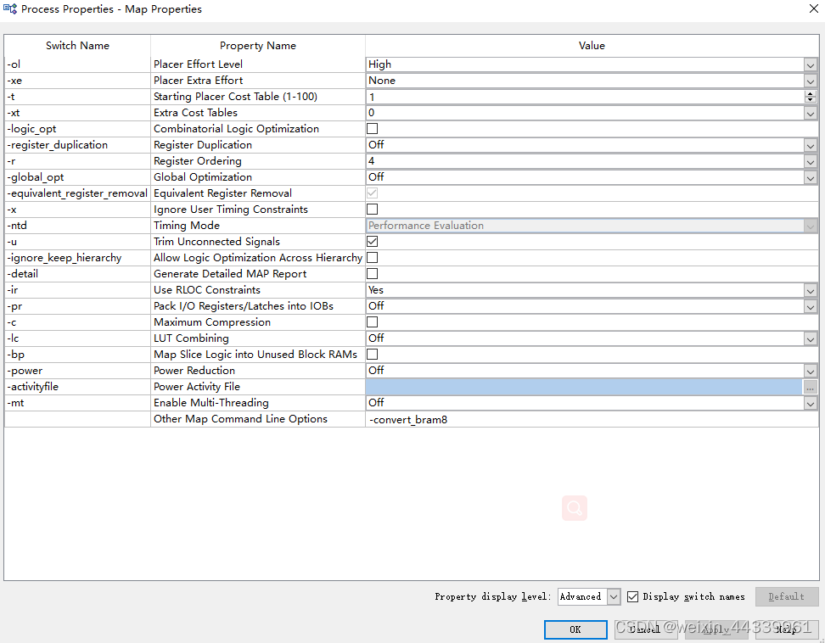Open the Power Activity File browse button
Image resolution: width=825 pixels, height=643 pixels.
point(810,387)
